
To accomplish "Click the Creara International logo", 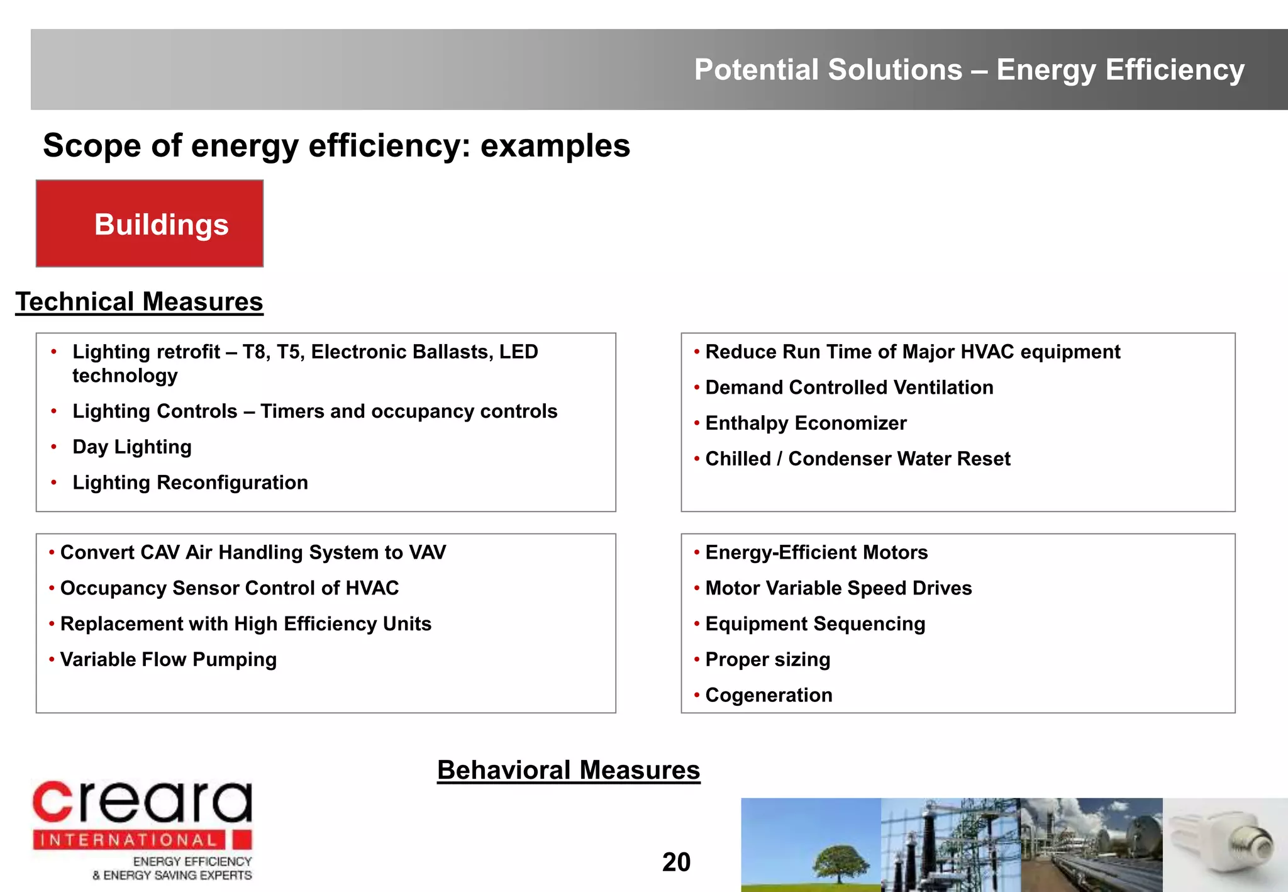I will click(x=143, y=830).
